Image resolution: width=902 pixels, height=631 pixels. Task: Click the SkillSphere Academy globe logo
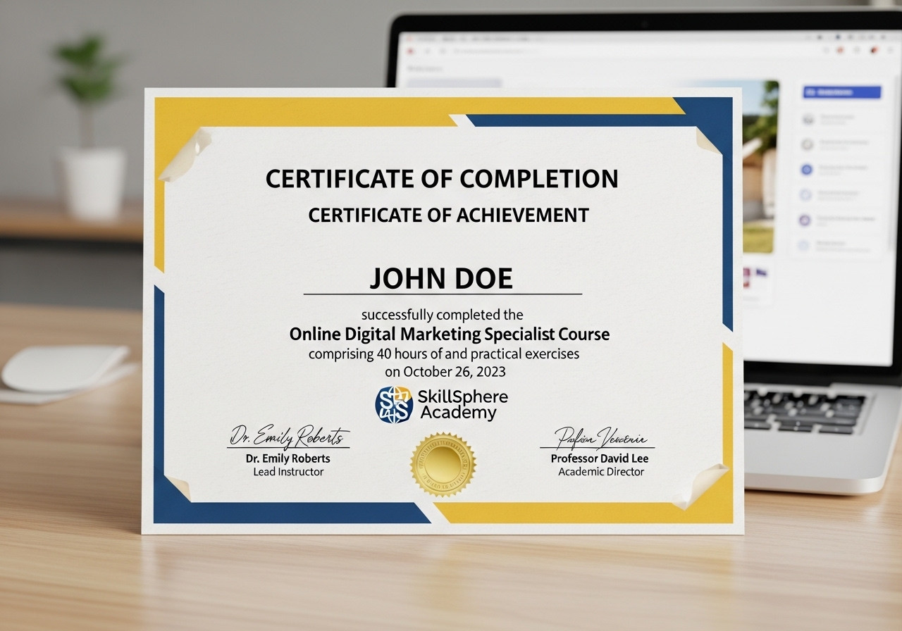click(394, 404)
